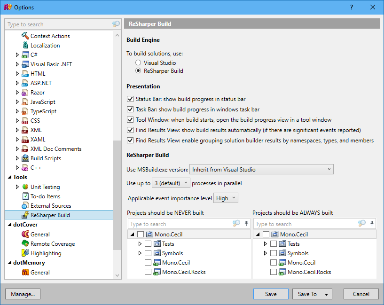Open the Save To dropdown arrow

[x=326, y=294]
